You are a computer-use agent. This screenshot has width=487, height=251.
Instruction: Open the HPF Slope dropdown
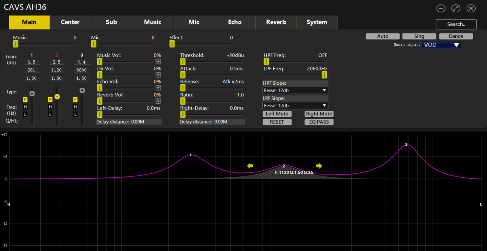(x=295, y=90)
